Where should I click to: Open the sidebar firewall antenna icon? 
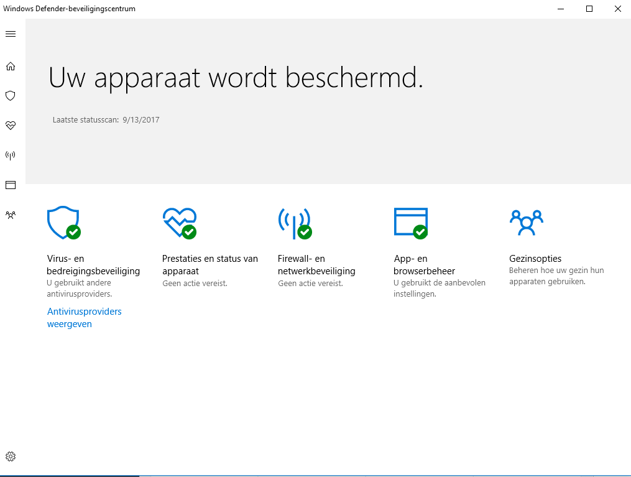pos(11,155)
